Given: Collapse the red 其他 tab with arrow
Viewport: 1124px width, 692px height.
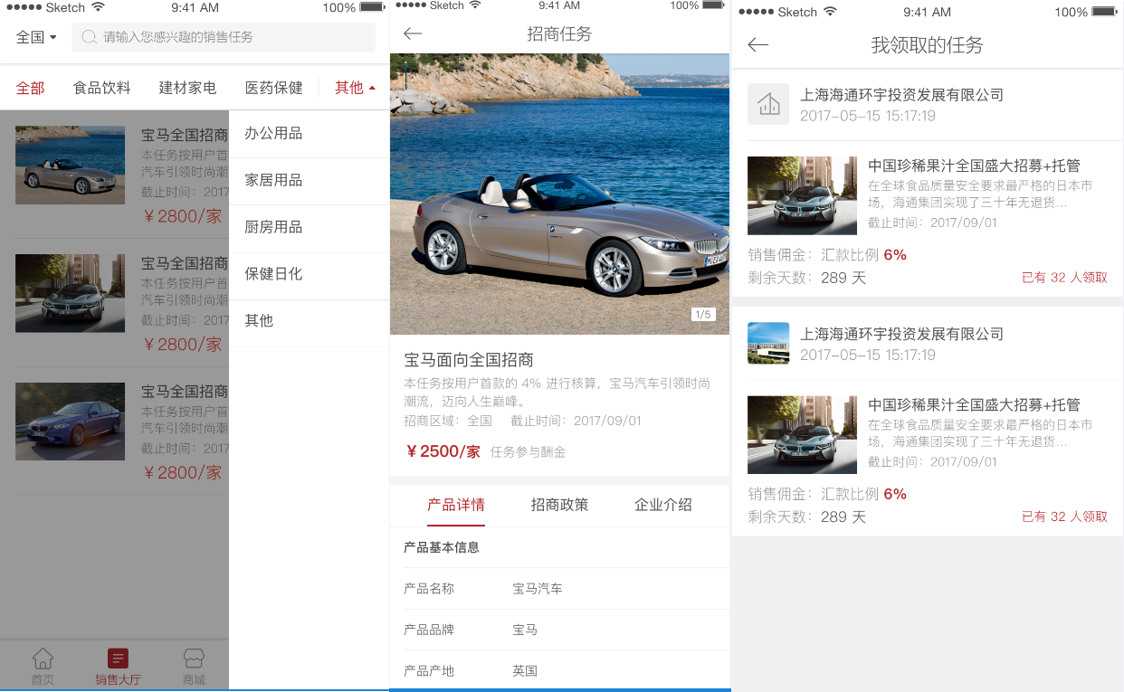Looking at the screenshot, I should [355, 88].
